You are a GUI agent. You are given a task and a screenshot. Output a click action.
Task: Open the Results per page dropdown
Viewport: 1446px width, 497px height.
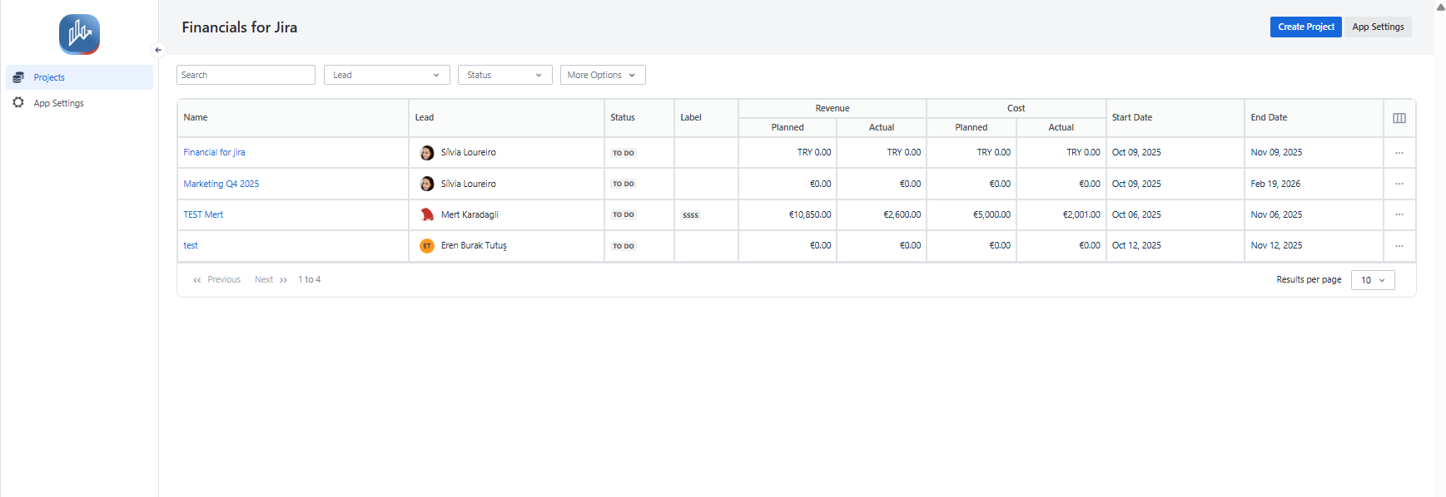click(x=1373, y=280)
